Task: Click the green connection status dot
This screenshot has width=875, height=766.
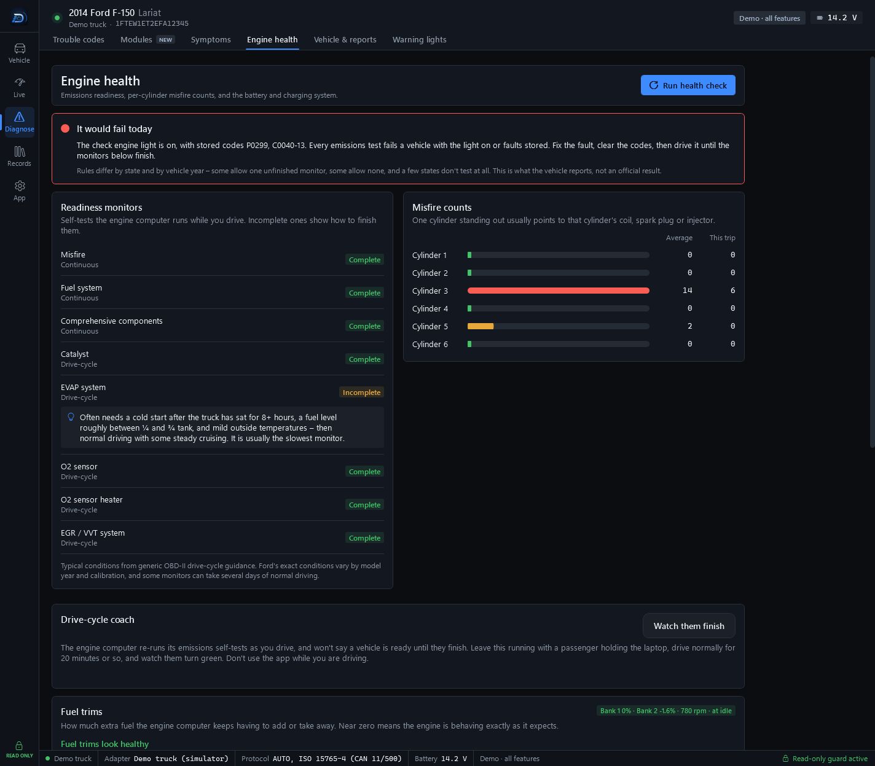Action: 57,18
